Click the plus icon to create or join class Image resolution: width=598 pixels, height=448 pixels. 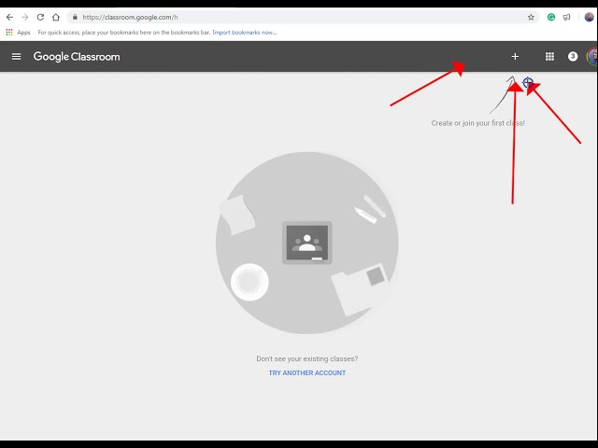(515, 56)
